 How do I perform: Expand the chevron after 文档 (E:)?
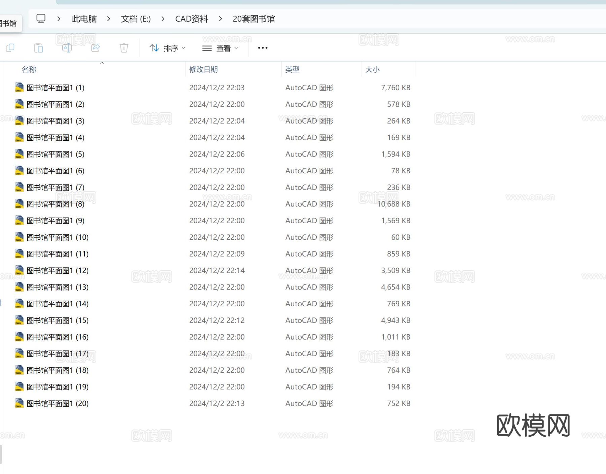(x=163, y=19)
